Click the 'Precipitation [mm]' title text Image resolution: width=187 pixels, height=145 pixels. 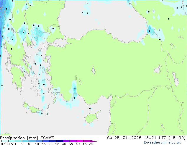point(19,138)
